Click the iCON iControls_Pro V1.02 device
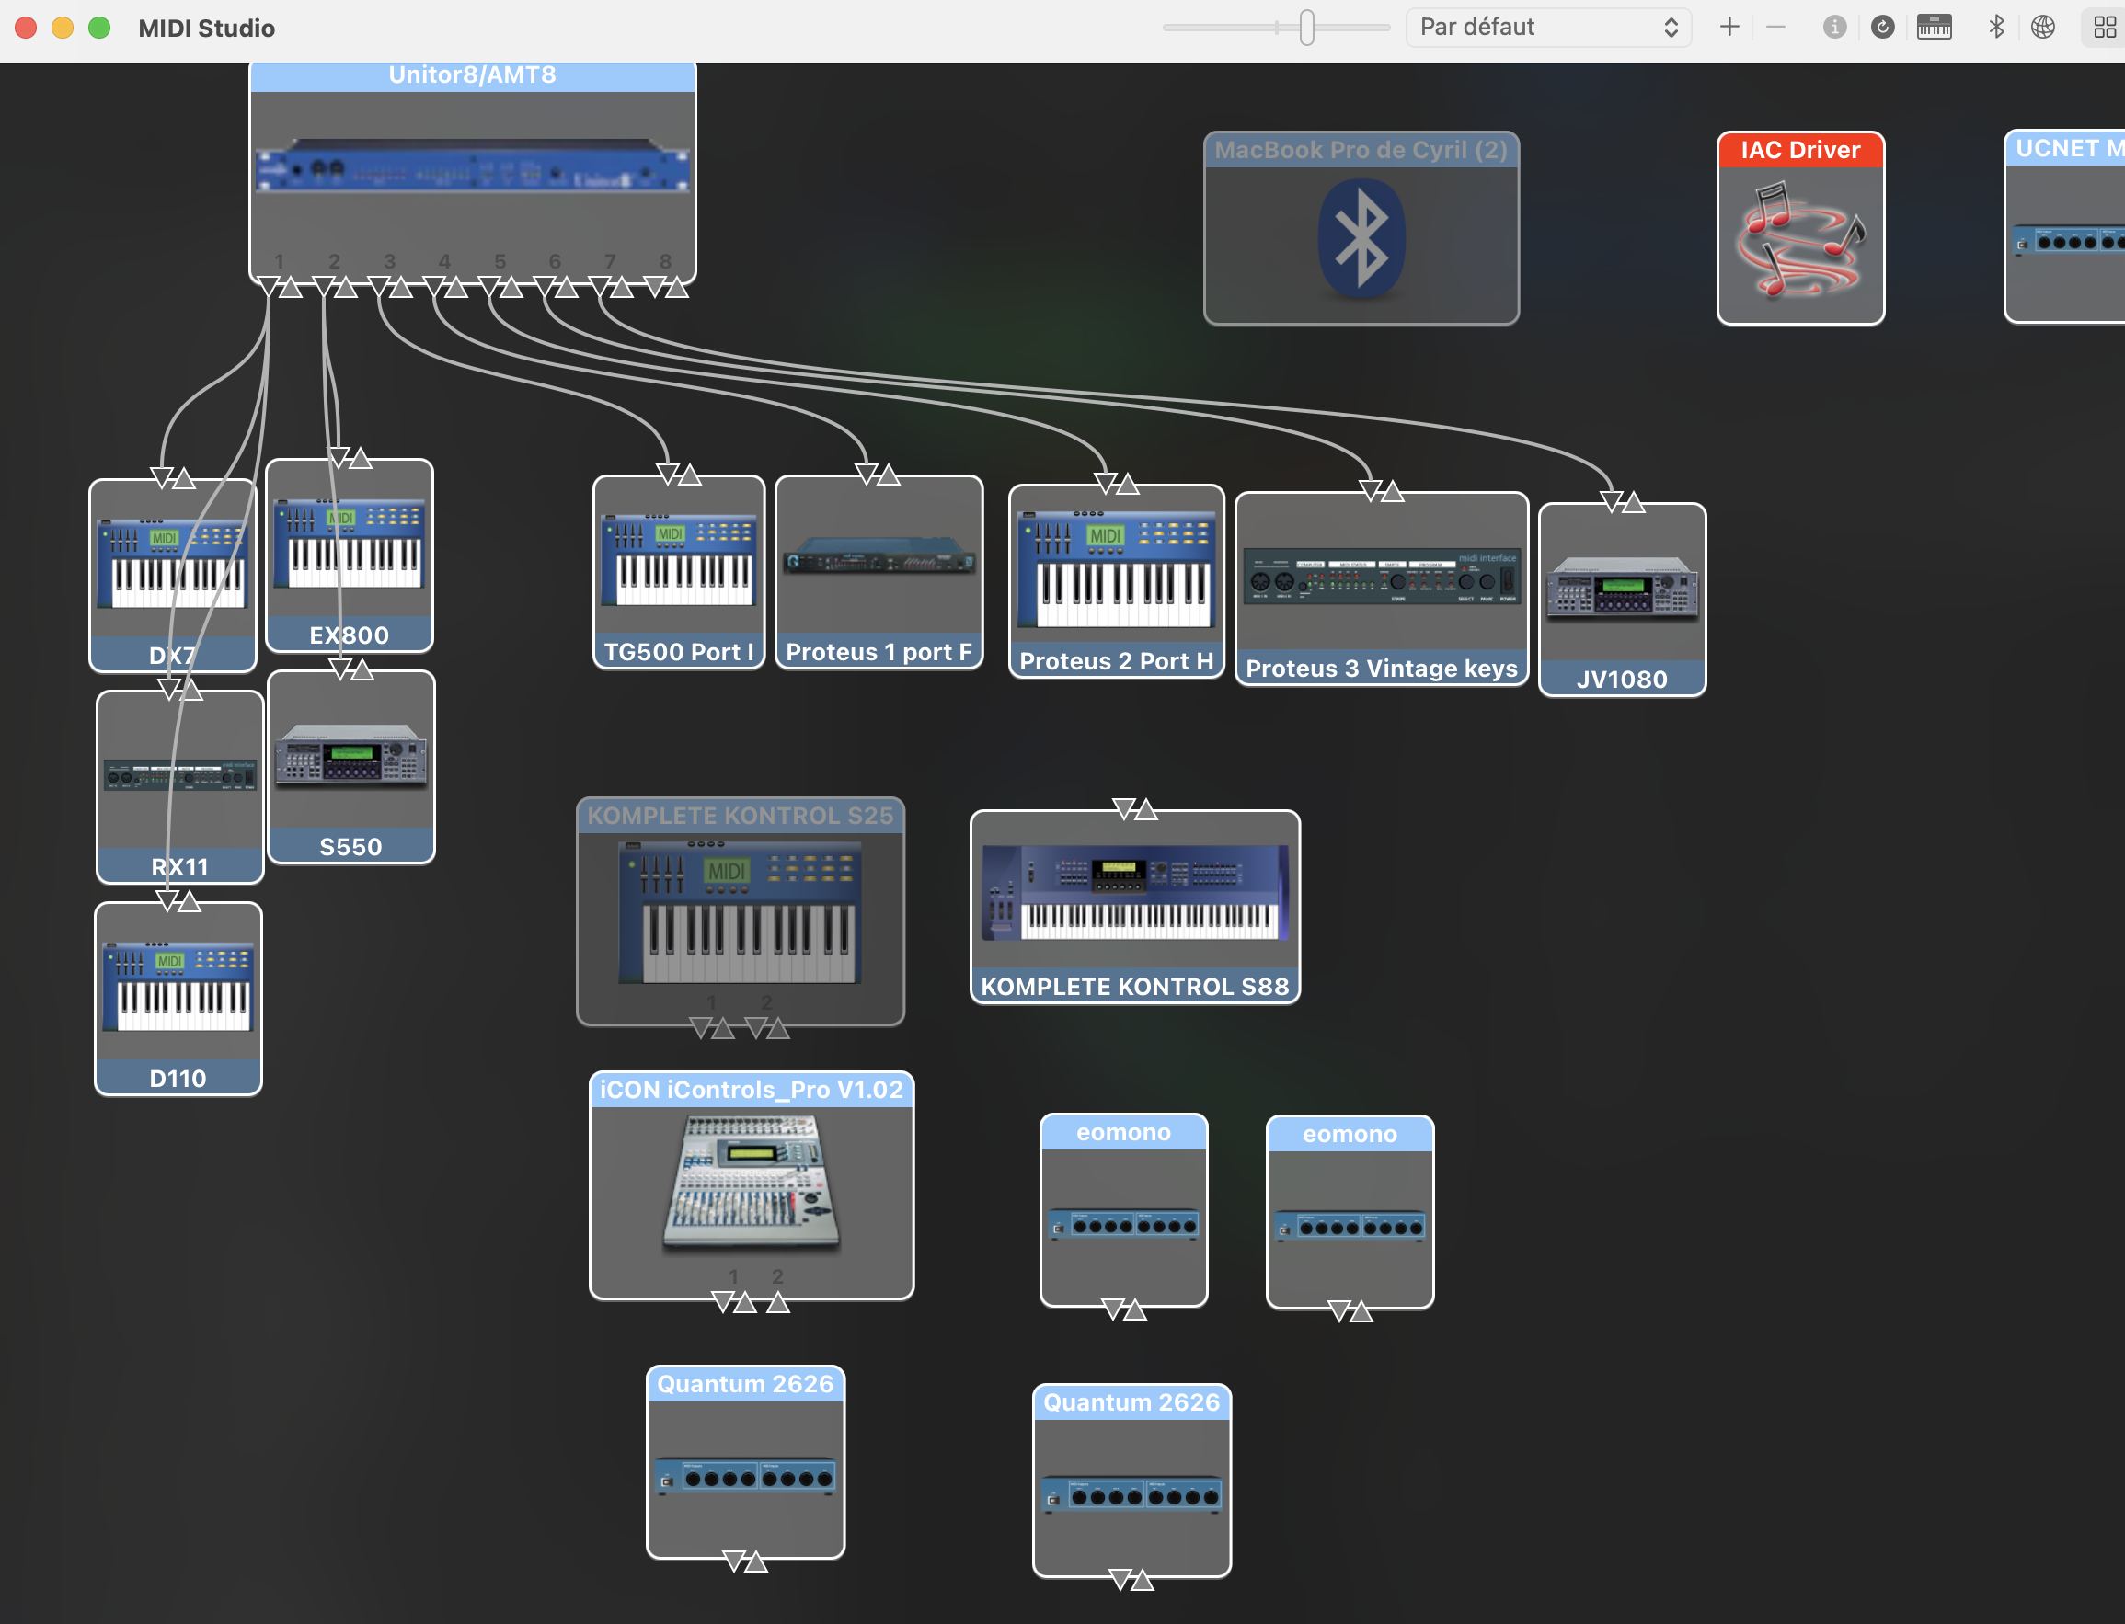2125x1624 pixels. pos(752,1184)
